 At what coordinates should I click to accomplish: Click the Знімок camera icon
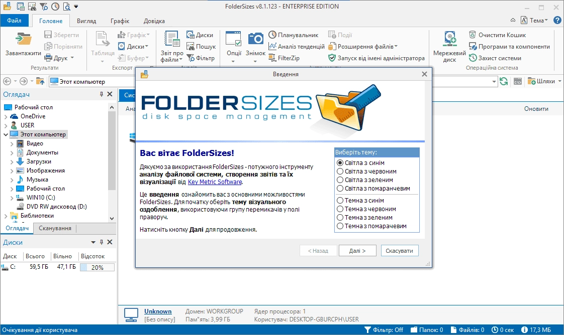pyautogui.click(x=256, y=39)
